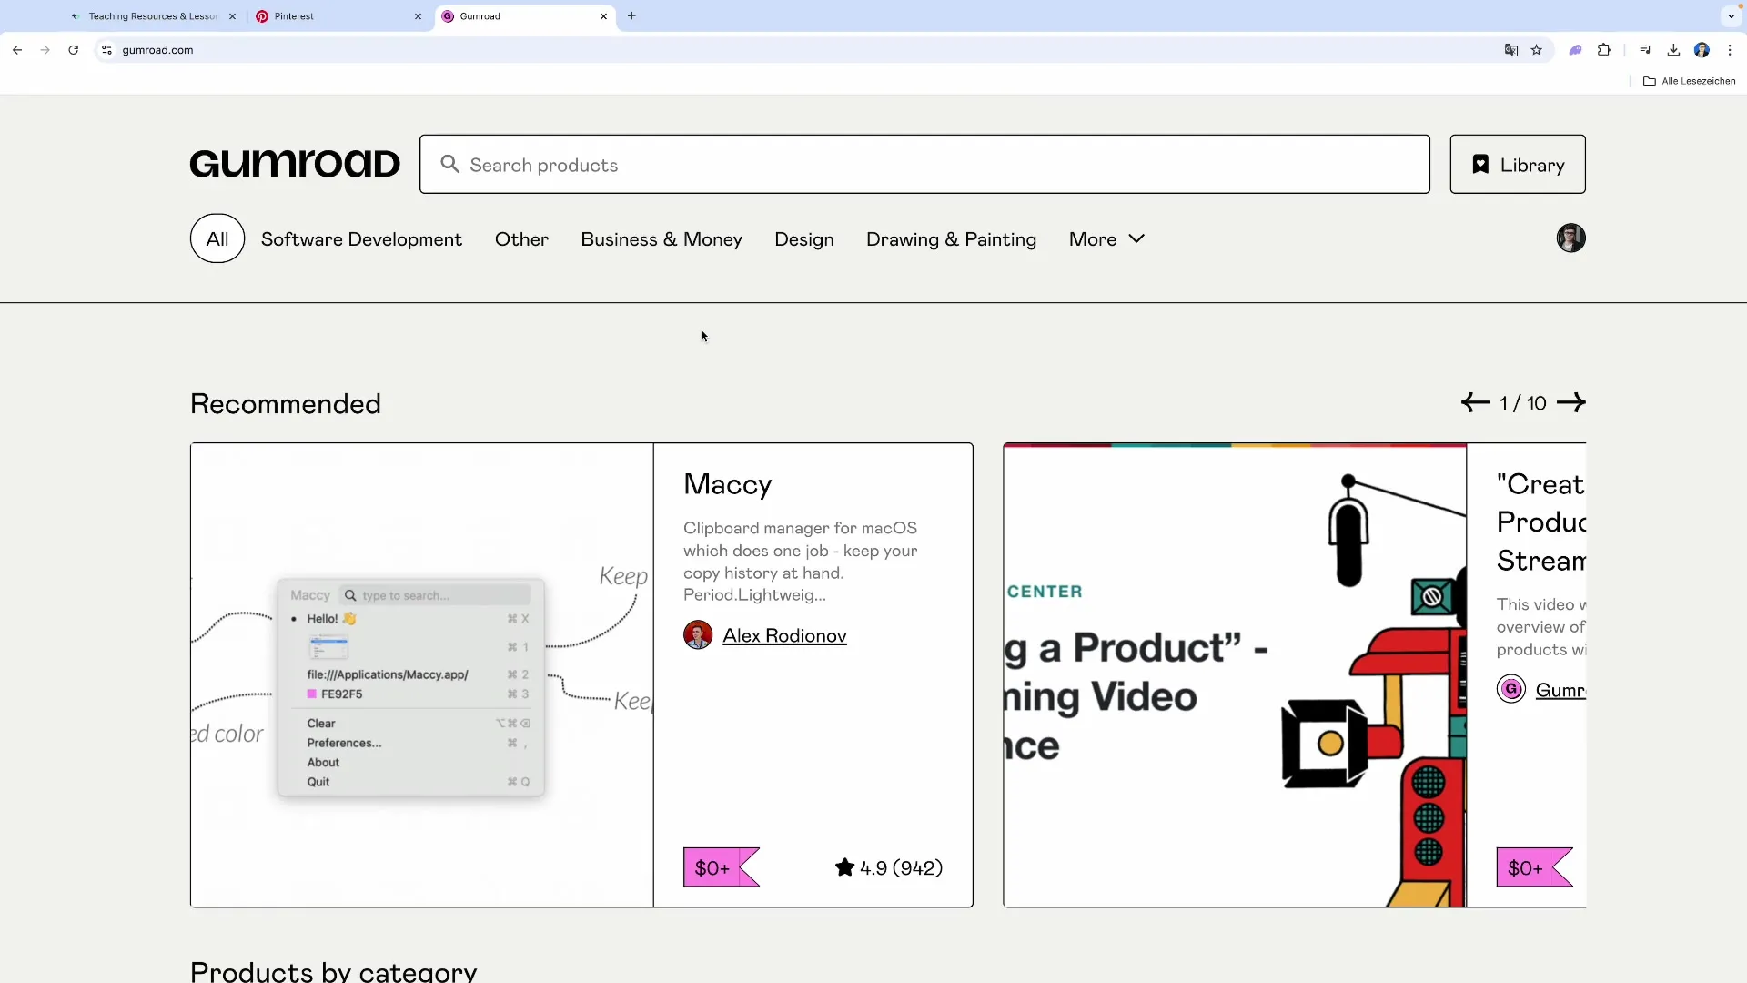Click the Gumroad logo
Image resolution: width=1747 pixels, height=983 pixels.
(295, 164)
